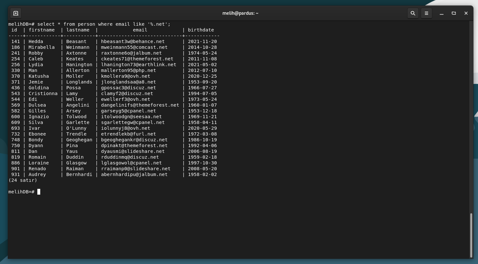The height and width of the screenshot is (264, 478).
Task: Click the email column header
Action: 140,30
